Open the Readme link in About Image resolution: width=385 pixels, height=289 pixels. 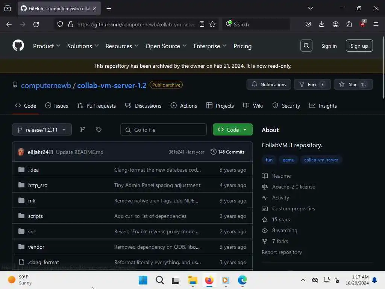point(281,176)
